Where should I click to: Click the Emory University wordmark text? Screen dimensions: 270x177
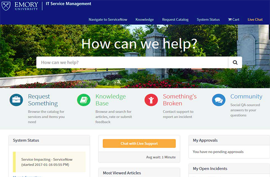(x=27, y=6)
